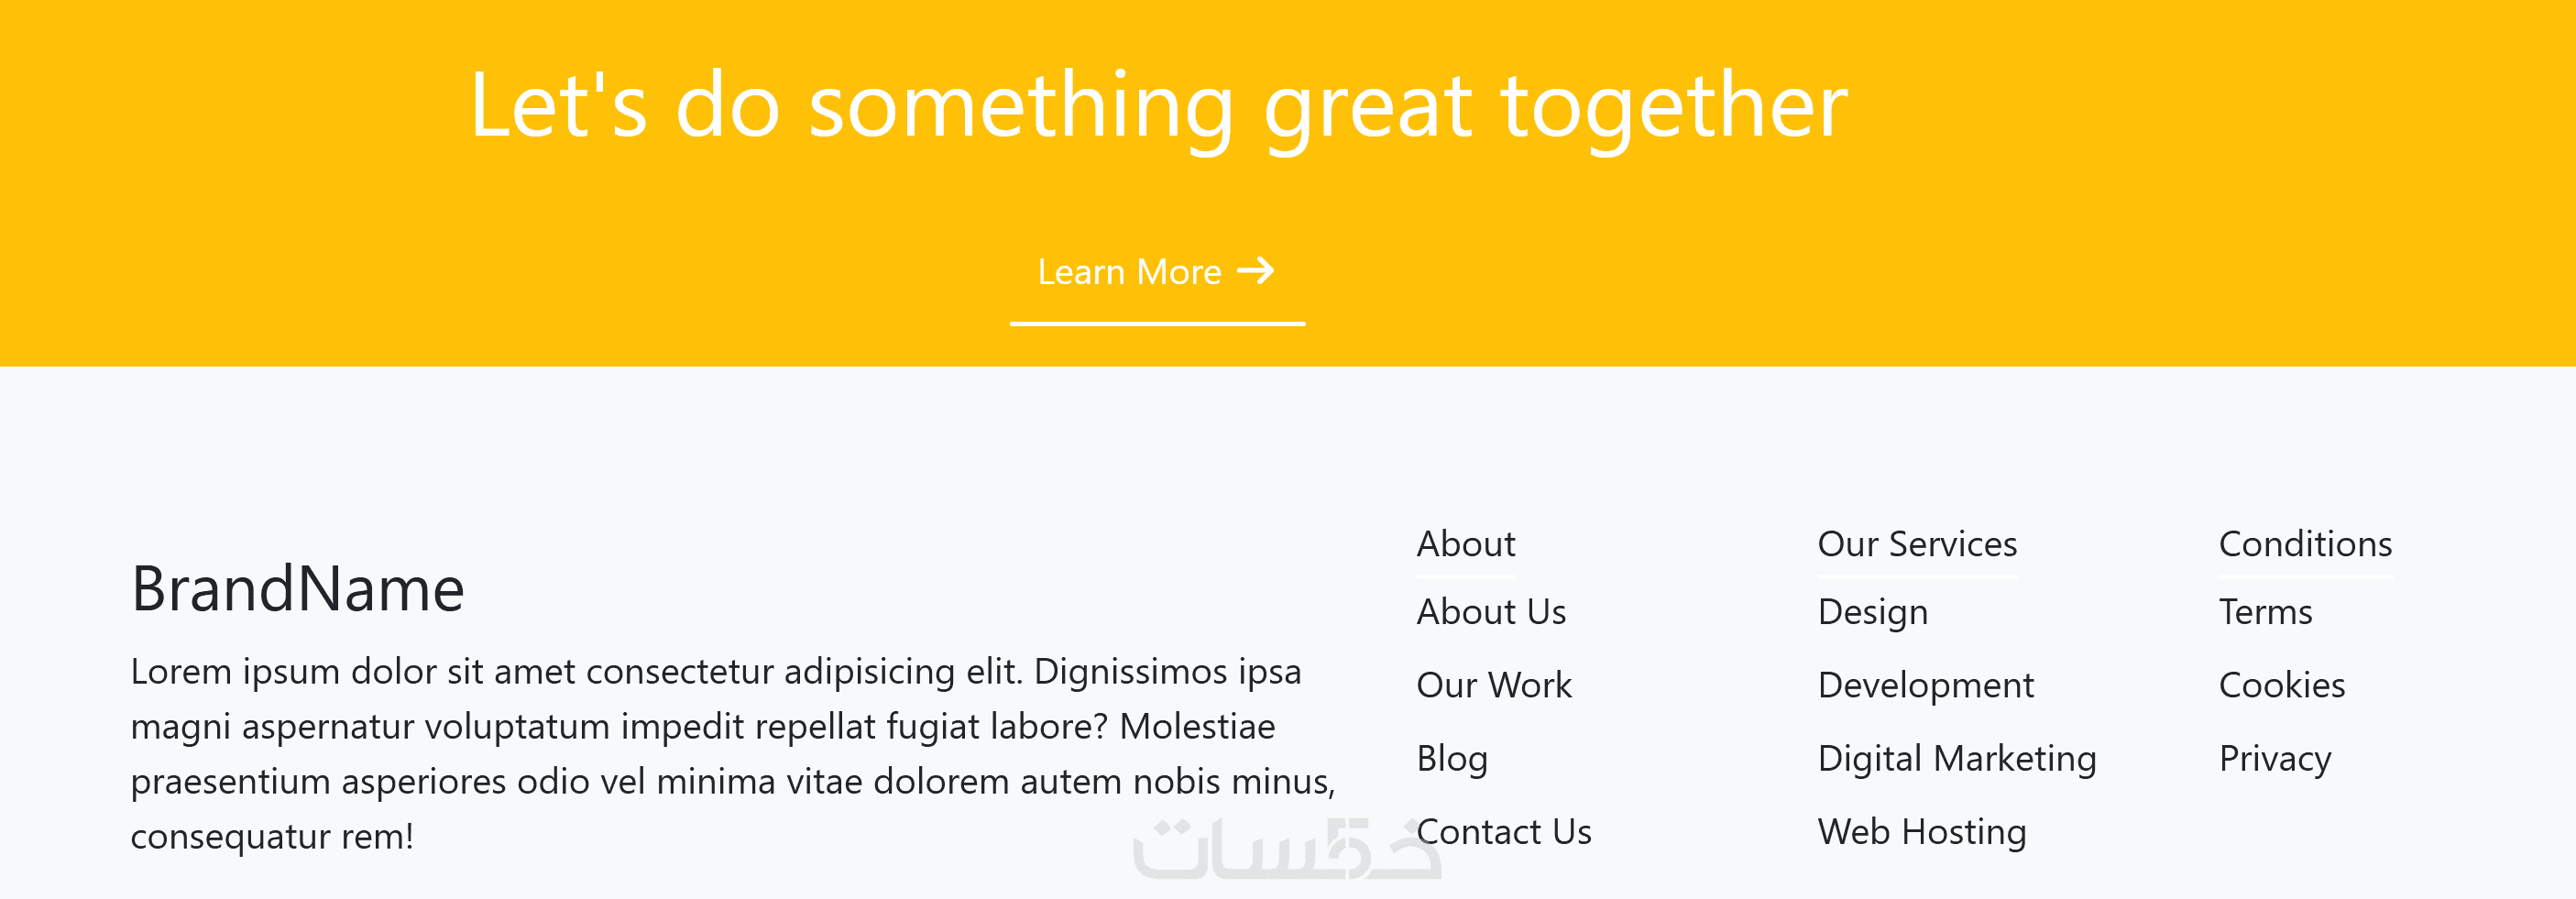Visit the Digital Marketing link

1956,759
